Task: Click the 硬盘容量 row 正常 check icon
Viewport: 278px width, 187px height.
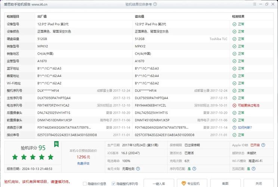Action: coord(234,39)
